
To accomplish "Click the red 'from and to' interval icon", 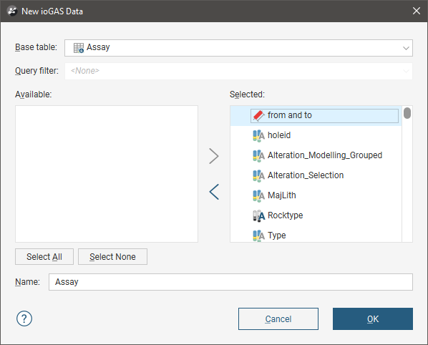I will coord(258,115).
